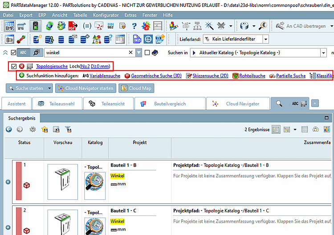Viewport: 334px width, 235px height.
Task: Clear the winkel search text with X
Action: click(x=131, y=52)
